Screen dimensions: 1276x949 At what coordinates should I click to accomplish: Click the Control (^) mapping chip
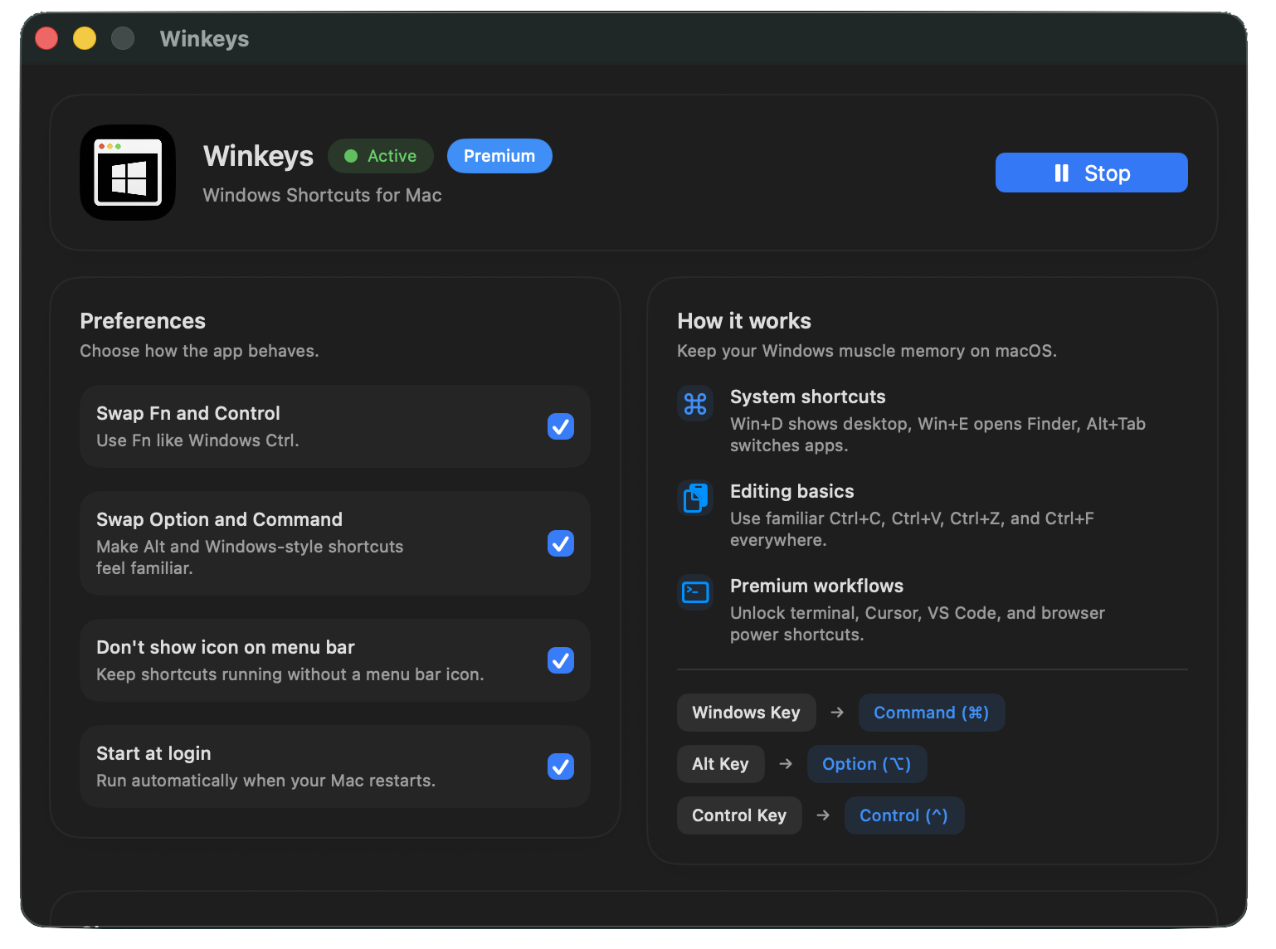pos(904,815)
